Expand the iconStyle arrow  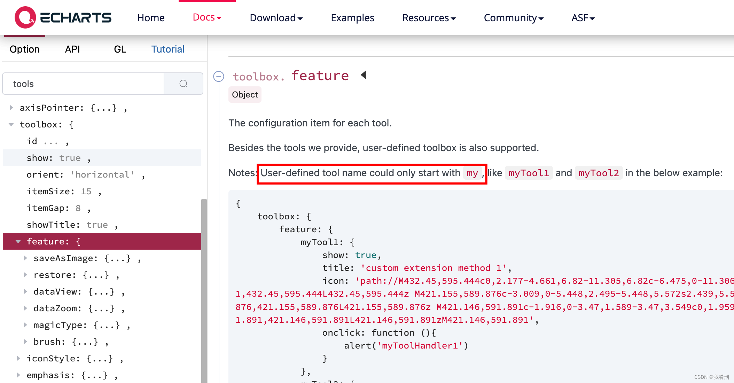(18, 358)
